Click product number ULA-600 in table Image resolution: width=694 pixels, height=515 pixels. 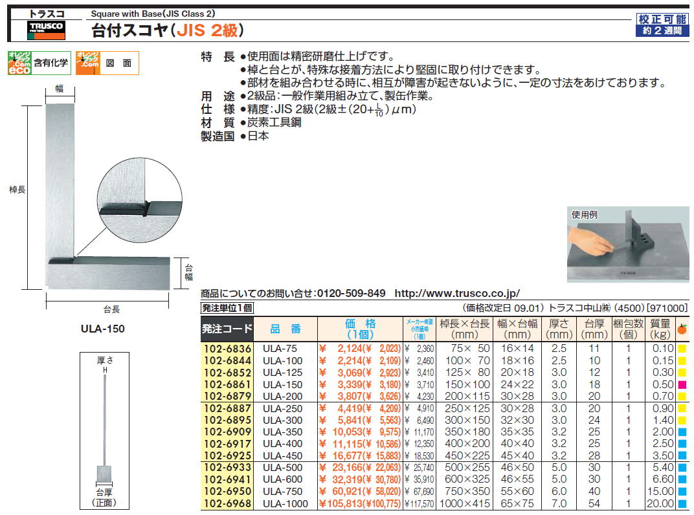pyautogui.click(x=282, y=479)
